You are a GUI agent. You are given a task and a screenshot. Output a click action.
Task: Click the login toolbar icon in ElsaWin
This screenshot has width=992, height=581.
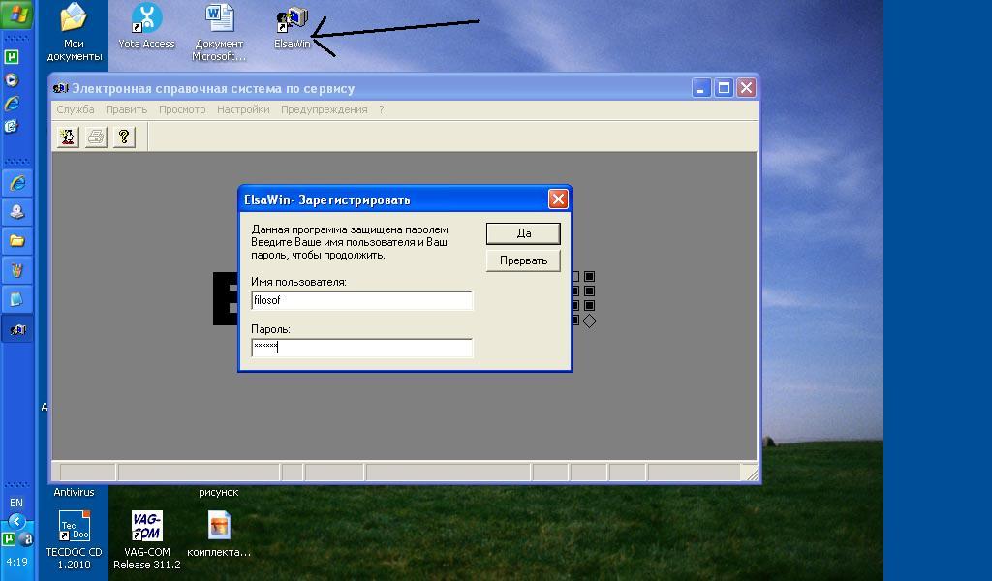[67, 138]
